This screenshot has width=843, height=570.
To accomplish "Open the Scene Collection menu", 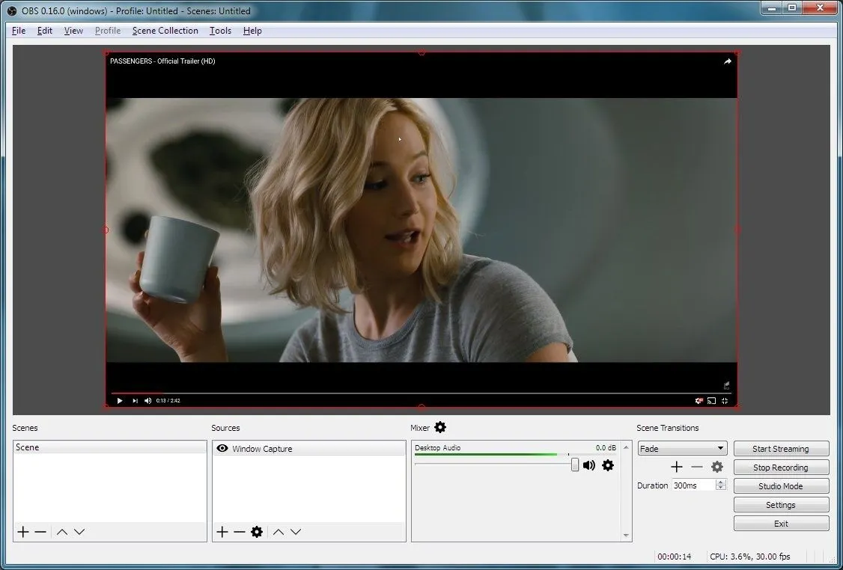I will (x=165, y=31).
